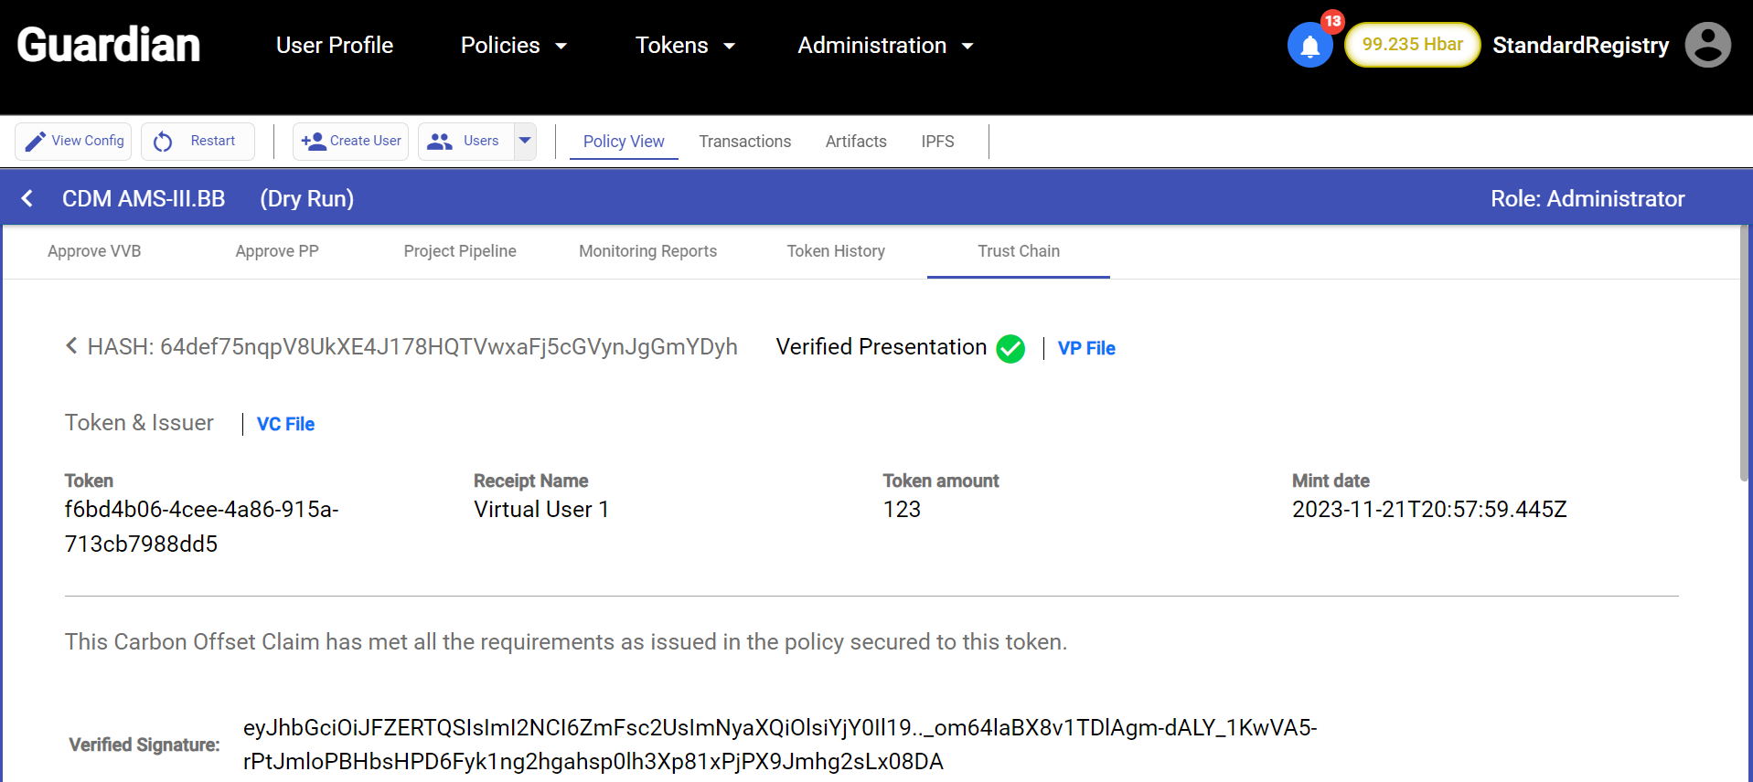Click the View Config pencil icon

(35, 142)
